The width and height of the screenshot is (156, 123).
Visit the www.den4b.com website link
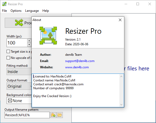pyautogui.click(x=77, y=67)
